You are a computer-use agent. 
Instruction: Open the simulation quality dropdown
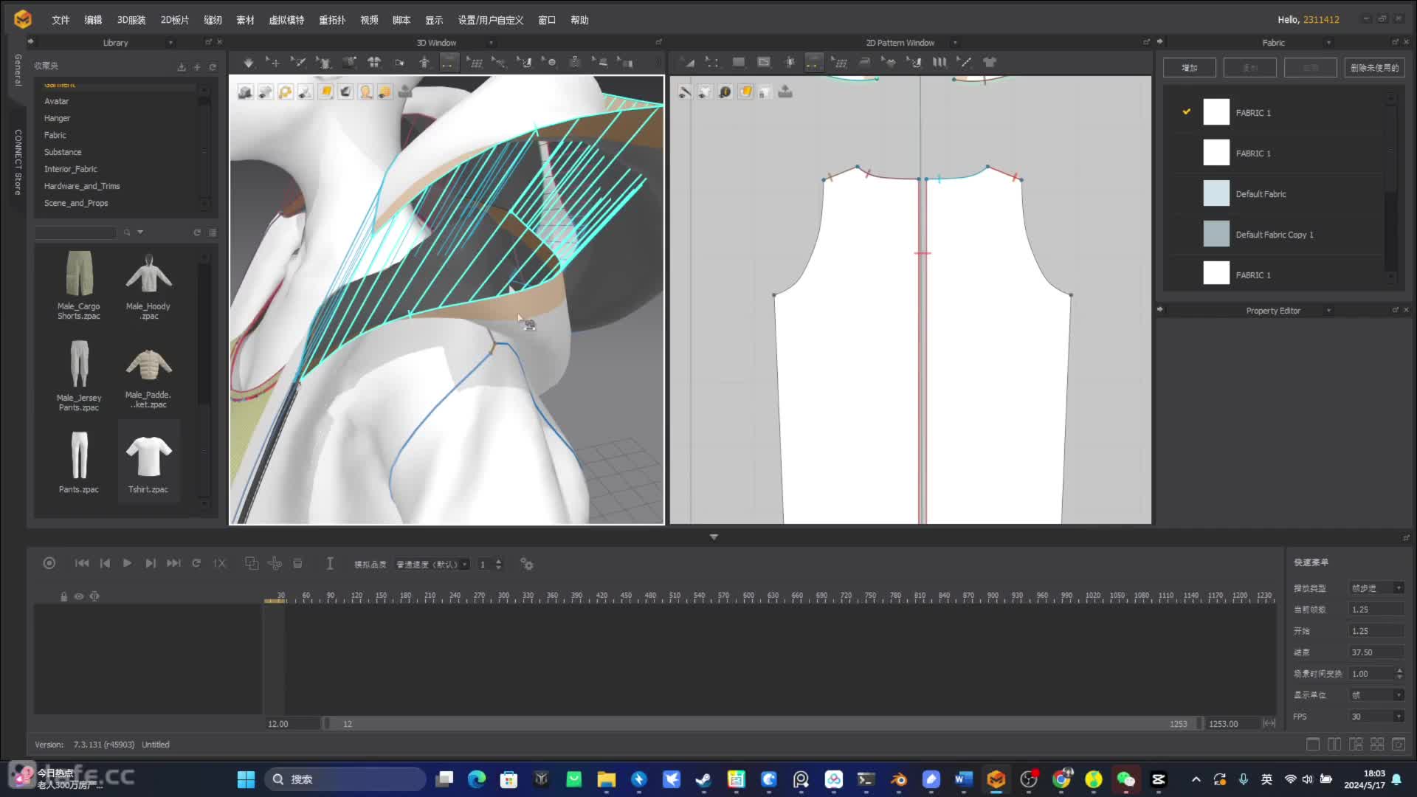(432, 565)
